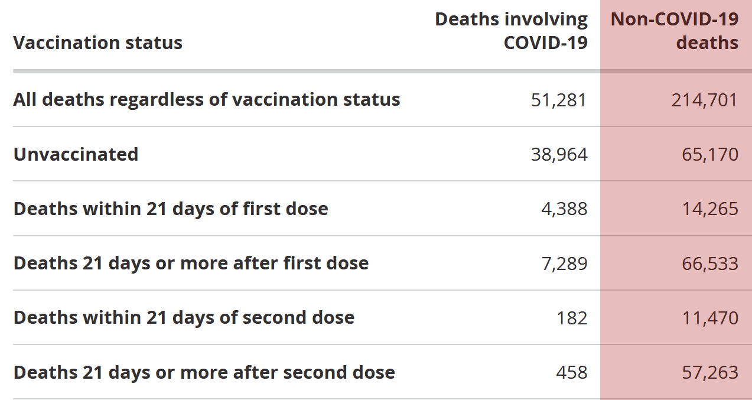Image resolution: width=752 pixels, height=400 pixels.
Task: Click the 51,281 COVID-19 deaths value
Action: point(559,100)
